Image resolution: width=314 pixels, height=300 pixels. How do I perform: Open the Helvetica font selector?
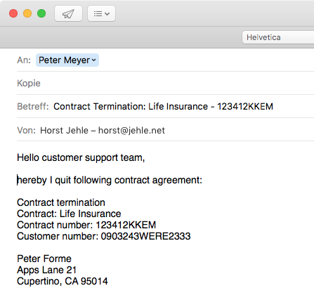click(x=278, y=37)
